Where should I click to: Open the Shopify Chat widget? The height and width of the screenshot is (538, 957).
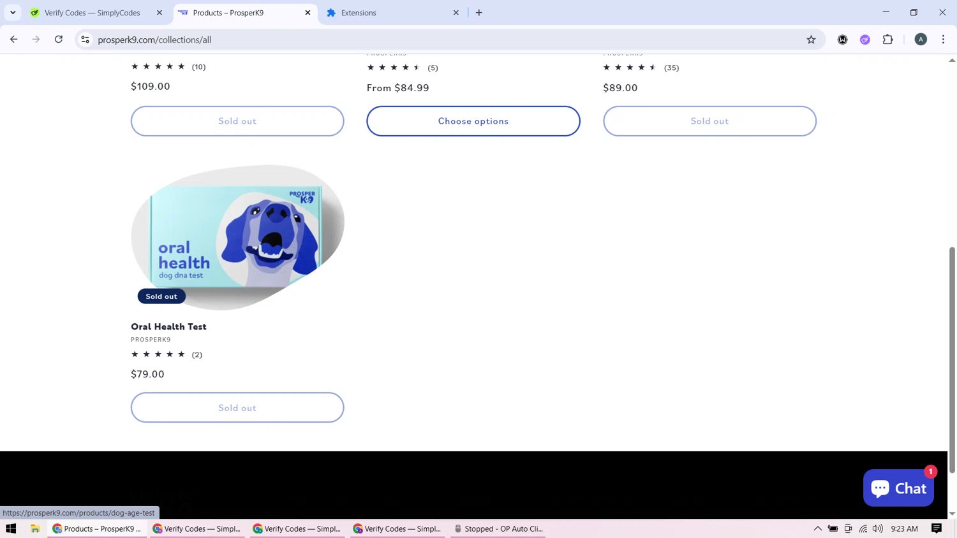898,488
